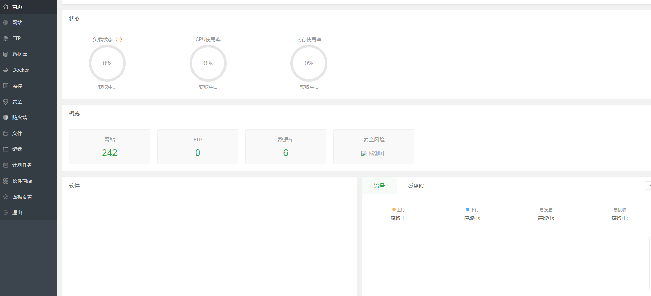Click the CPU使用率 circular gauge

pyautogui.click(x=208, y=63)
